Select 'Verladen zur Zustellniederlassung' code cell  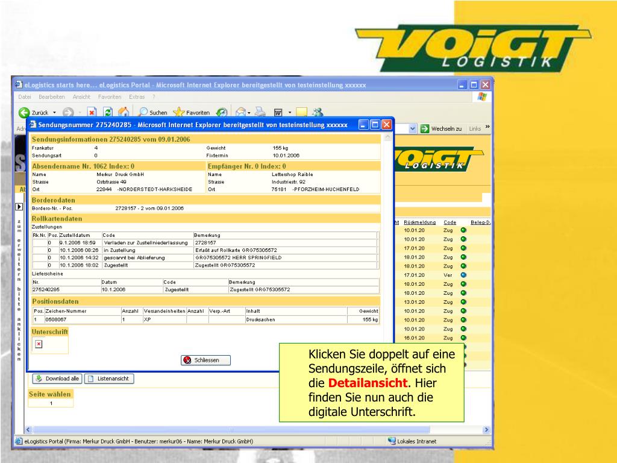click(148, 243)
